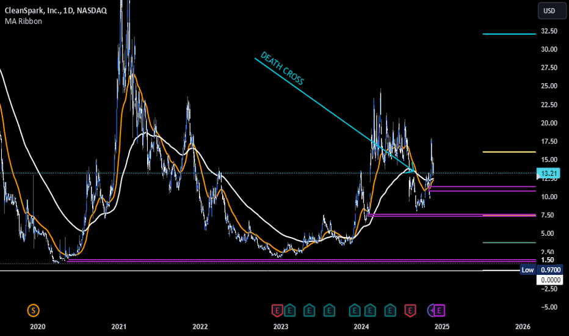Click the orange S stock split marker
This screenshot has height=336, width=569.
[34, 310]
